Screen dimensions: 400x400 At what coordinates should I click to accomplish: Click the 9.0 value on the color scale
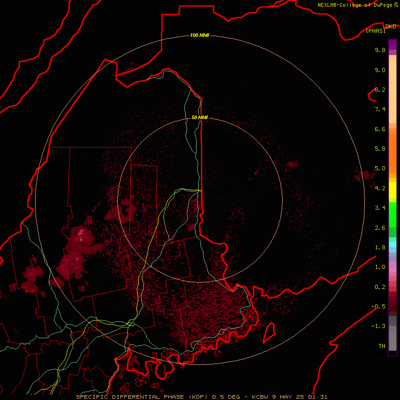pos(380,70)
